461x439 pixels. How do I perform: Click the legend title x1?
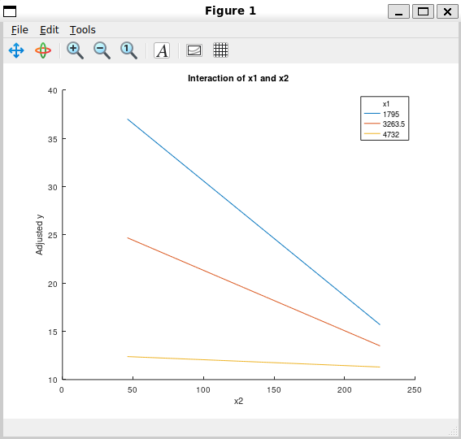tap(386, 104)
